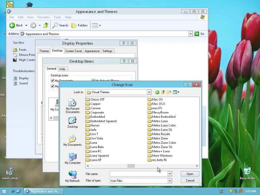Toggle the My Network Places checkbox
The height and width of the screenshot is (195, 260).
point(93,80)
